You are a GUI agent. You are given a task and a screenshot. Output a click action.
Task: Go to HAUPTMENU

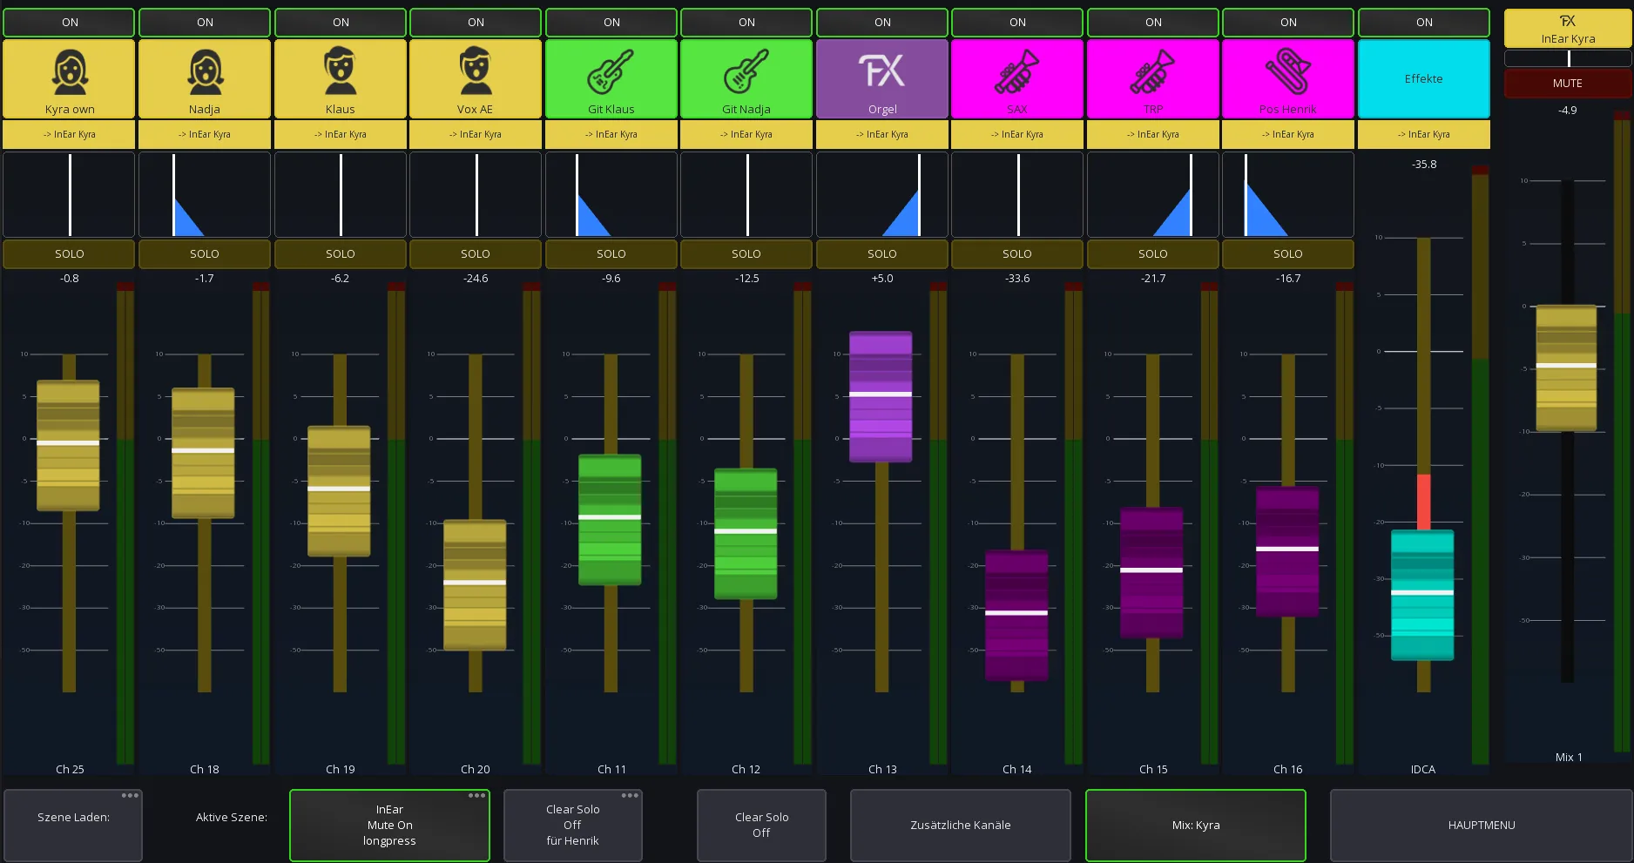point(1481,825)
